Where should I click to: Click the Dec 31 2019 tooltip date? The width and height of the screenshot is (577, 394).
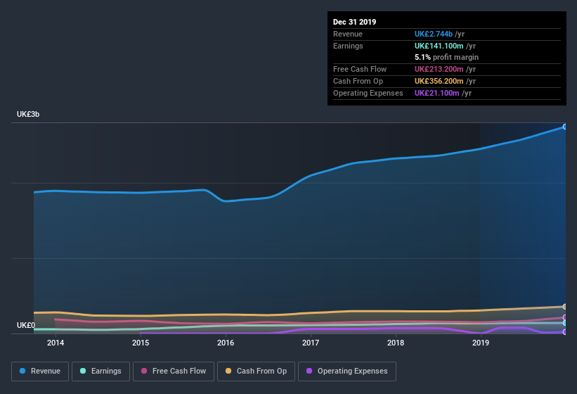click(x=354, y=22)
